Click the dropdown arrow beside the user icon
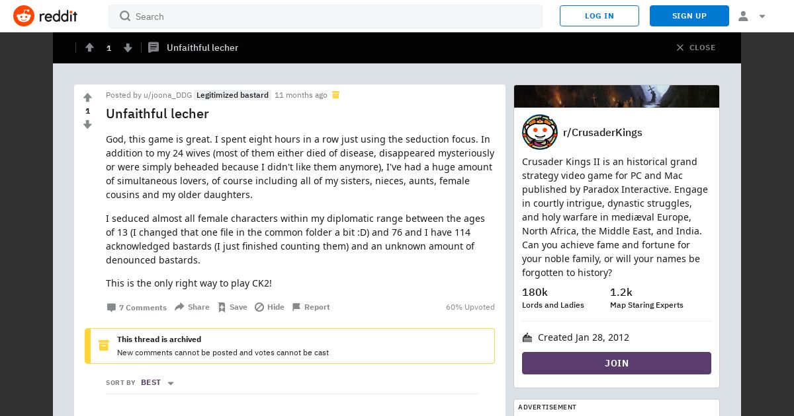Screen dimensions: 794x416 click(762, 17)
